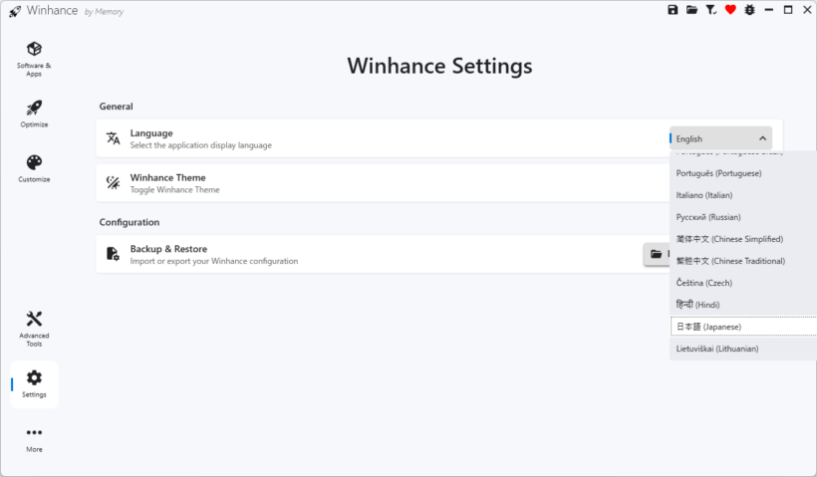Click the filter icon in title bar
The width and height of the screenshot is (817, 477).
pyautogui.click(x=710, y=9)
